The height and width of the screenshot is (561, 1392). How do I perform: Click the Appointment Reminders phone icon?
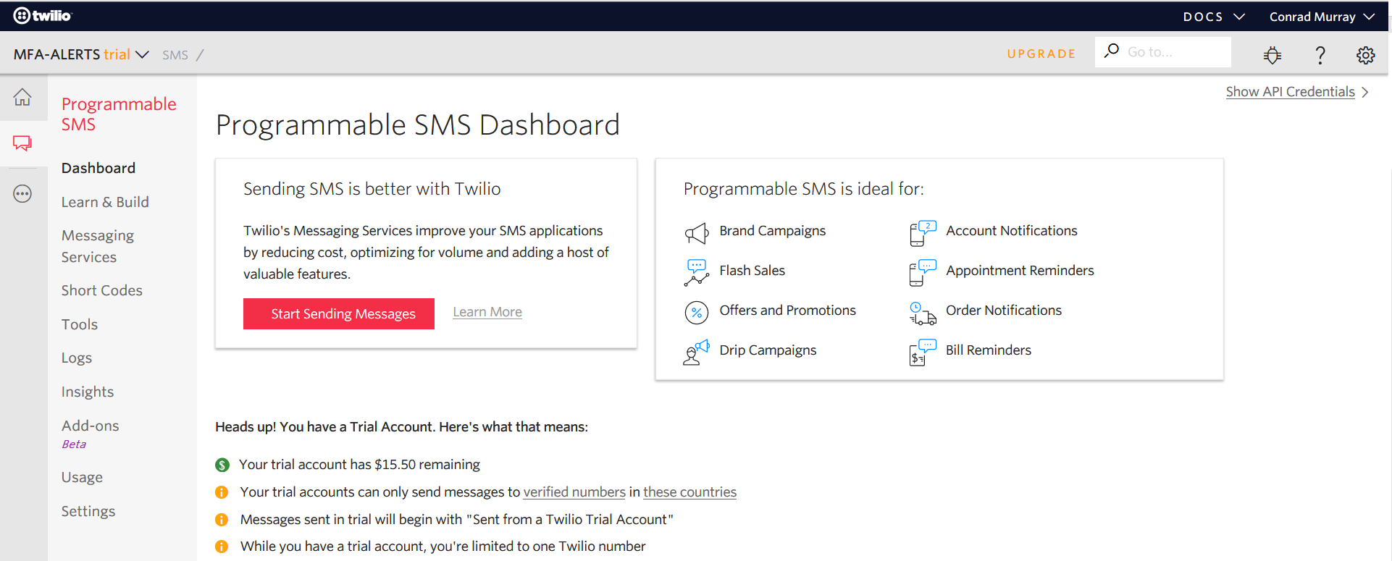coord(923,273)
